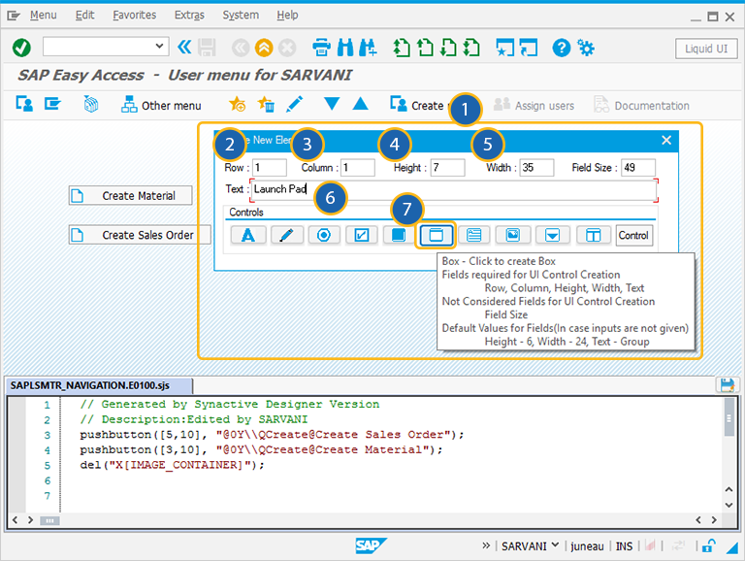
Task: Open the Menu menu
Action: 44,16
